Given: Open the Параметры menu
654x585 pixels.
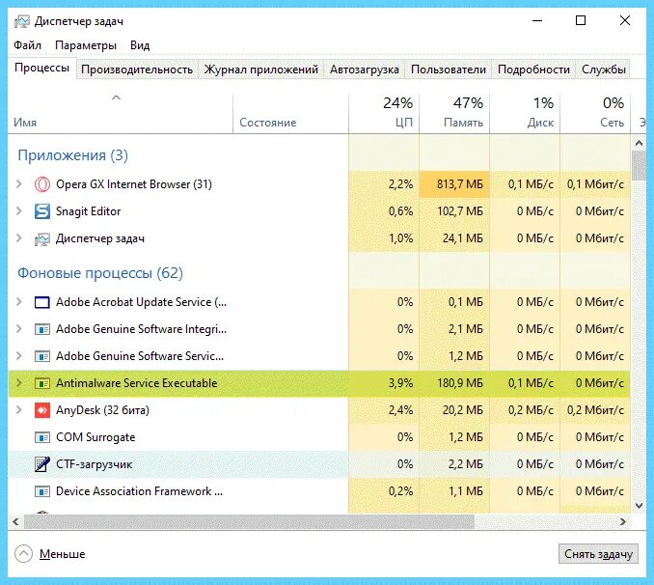Looking at the screenshot, I should coord(86,45).
